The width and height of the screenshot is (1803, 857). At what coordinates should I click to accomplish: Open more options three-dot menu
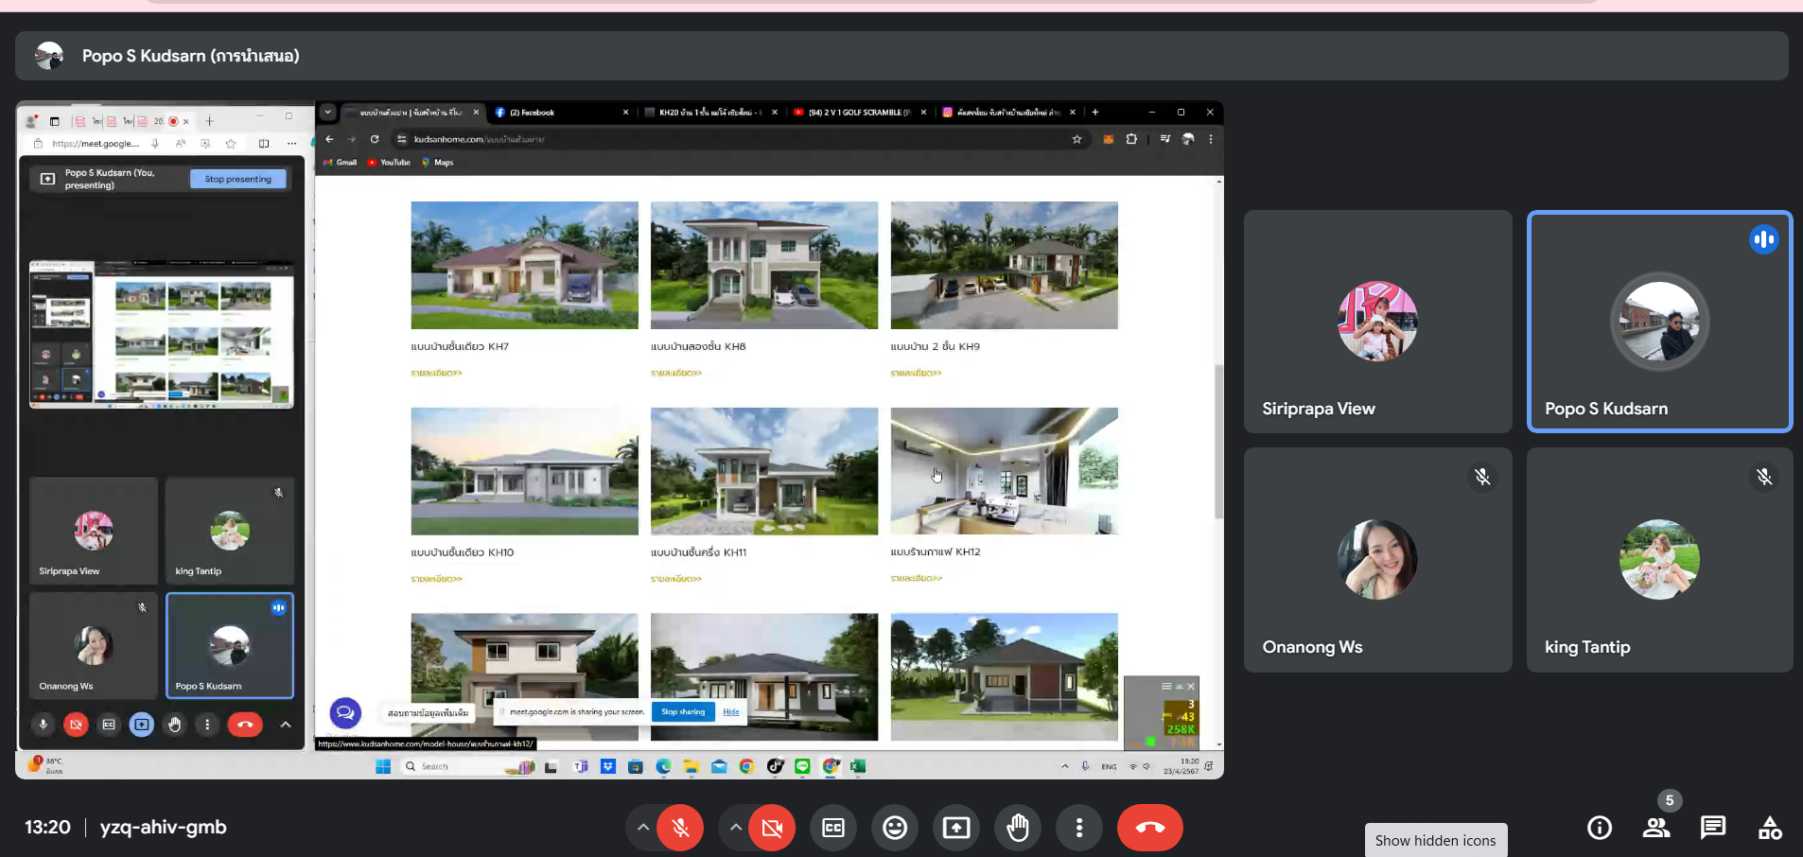click(1078, 828)
